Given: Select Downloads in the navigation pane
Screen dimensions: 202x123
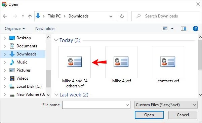Looking at the screenshot, I should 26,54.
